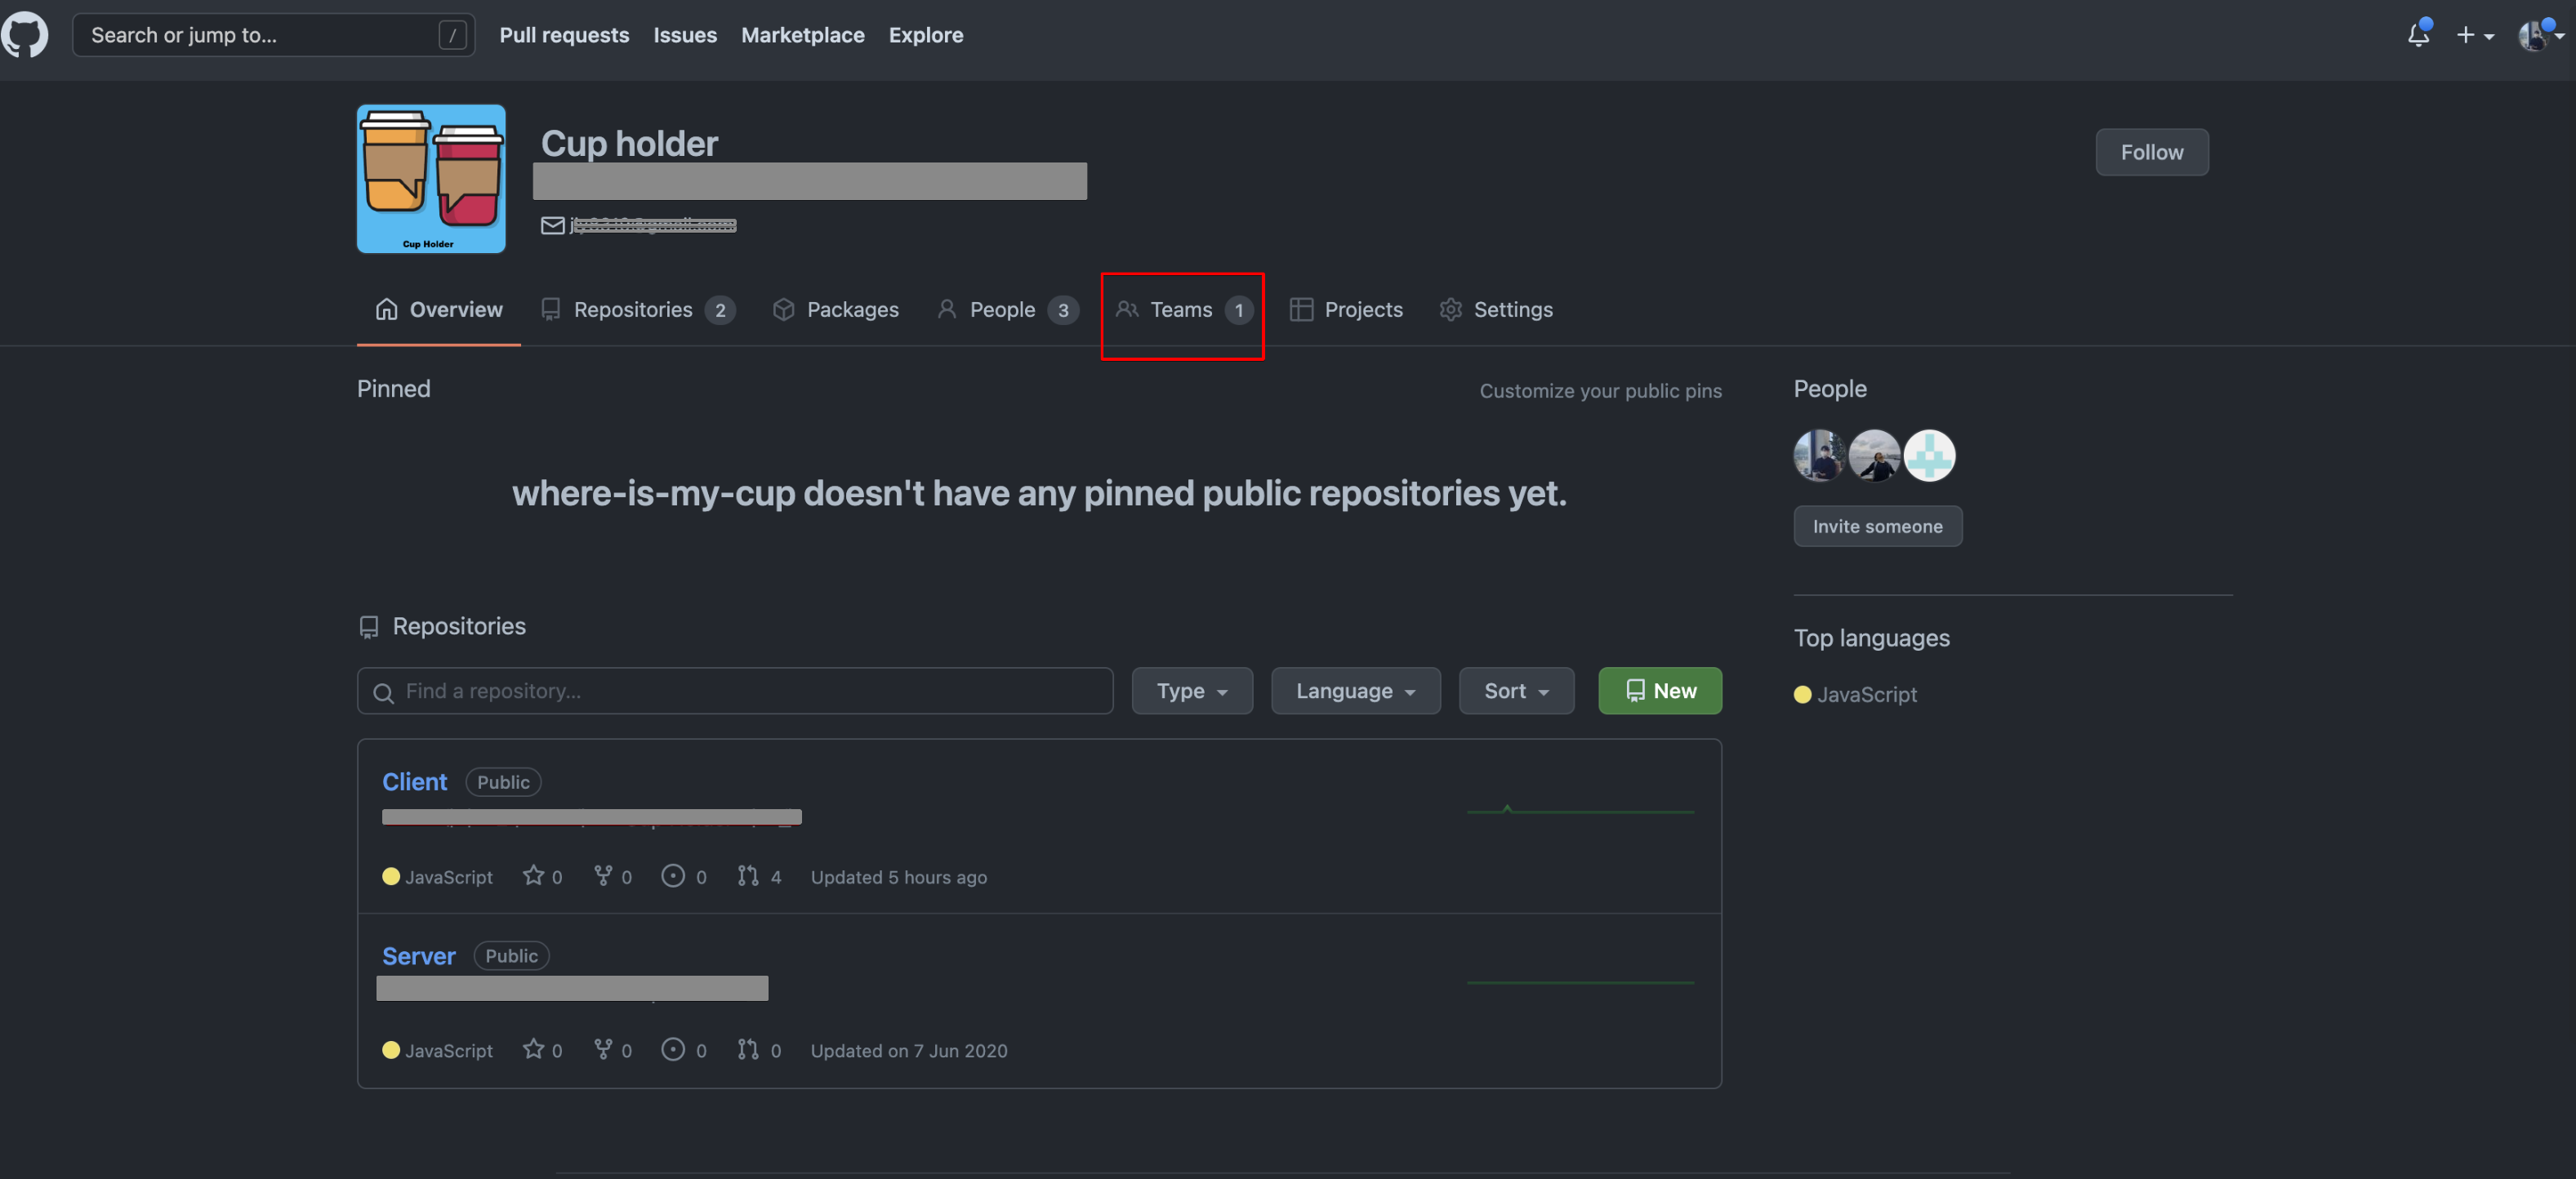Focus the Find a repository search field
The width and height of the screenshot is (2576, 1179).
tap(735, 691)
